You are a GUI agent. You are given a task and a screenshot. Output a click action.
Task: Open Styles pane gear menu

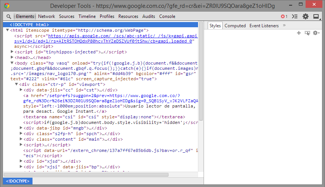pyautogui.click(x=316, y=33)
